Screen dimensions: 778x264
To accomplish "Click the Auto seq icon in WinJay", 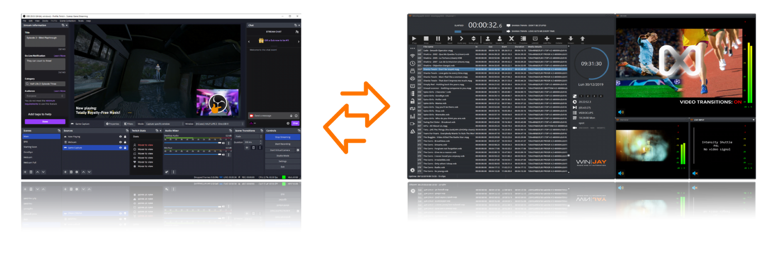I will 461,38.
